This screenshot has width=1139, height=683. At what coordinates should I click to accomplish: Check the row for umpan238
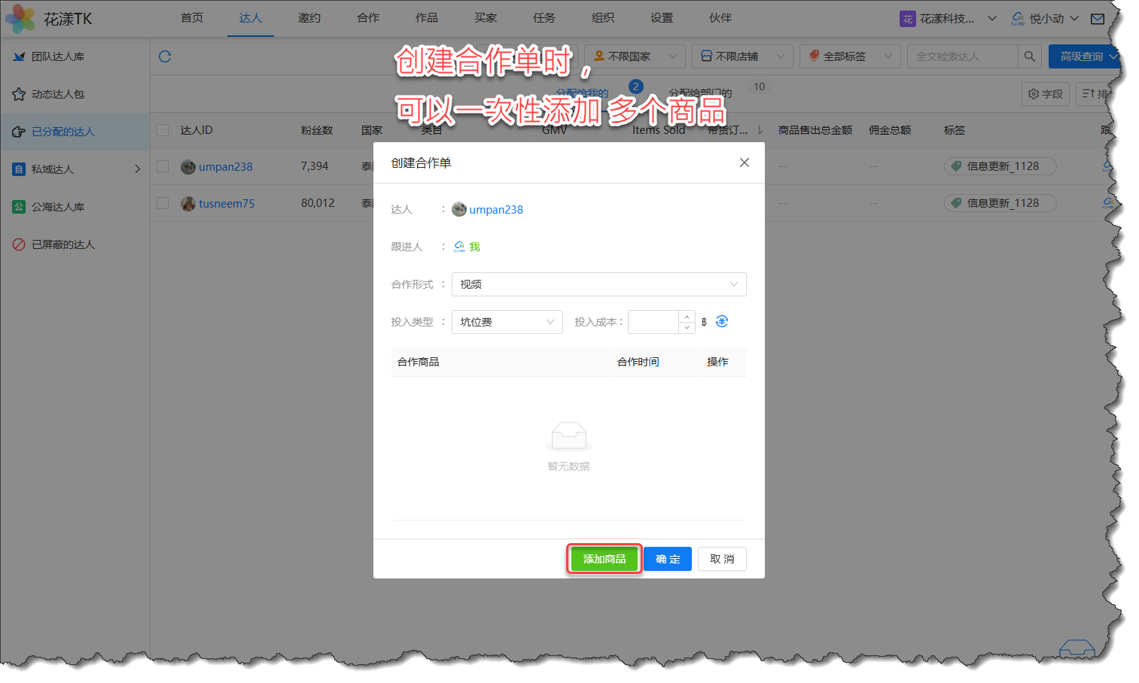pos(163,166)
